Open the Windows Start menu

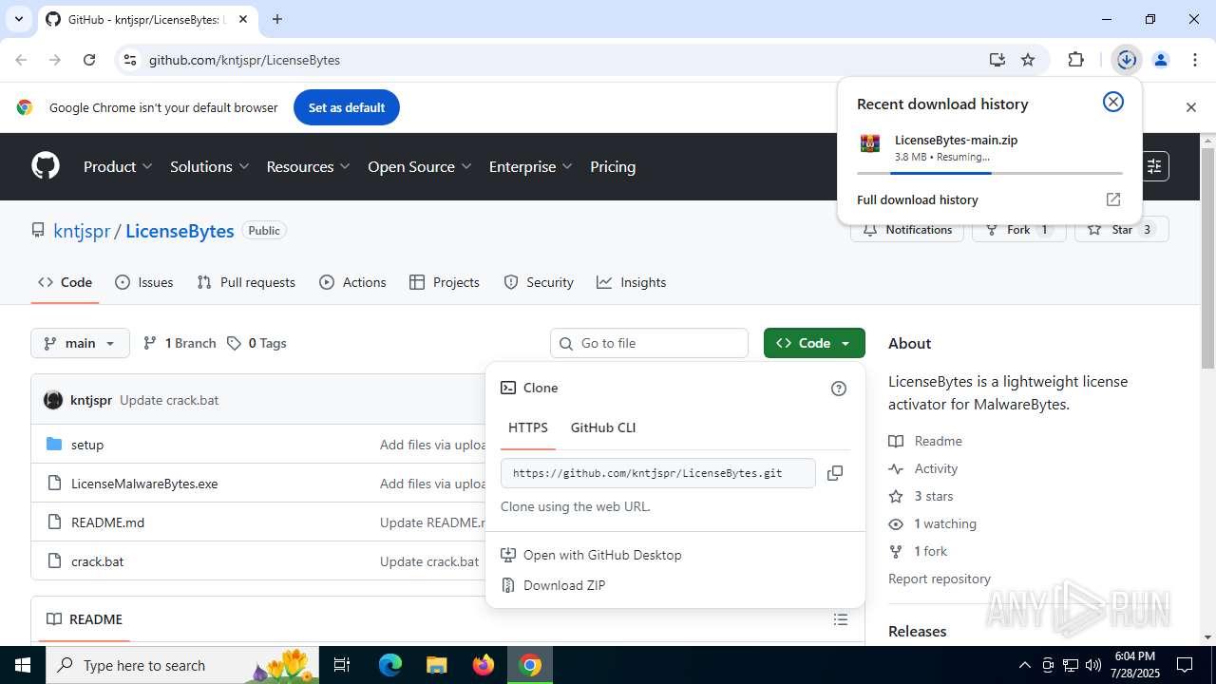23,665
